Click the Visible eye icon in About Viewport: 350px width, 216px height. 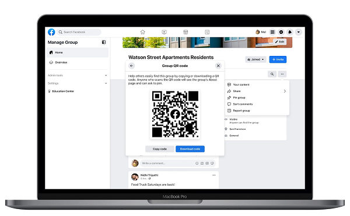(x=226, y=119)
